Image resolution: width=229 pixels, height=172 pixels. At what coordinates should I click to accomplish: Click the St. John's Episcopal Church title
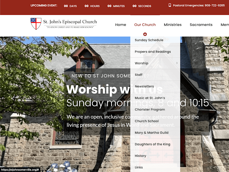(70, 22)
